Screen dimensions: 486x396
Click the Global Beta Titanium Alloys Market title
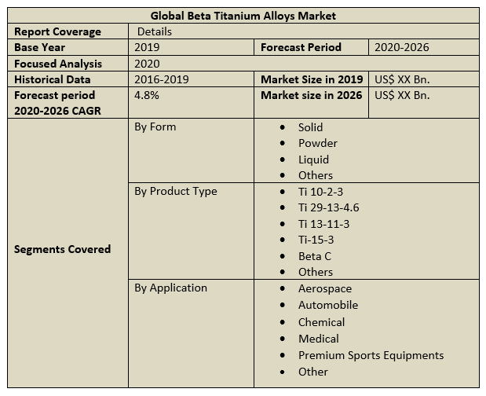click(x=243, y=16)
